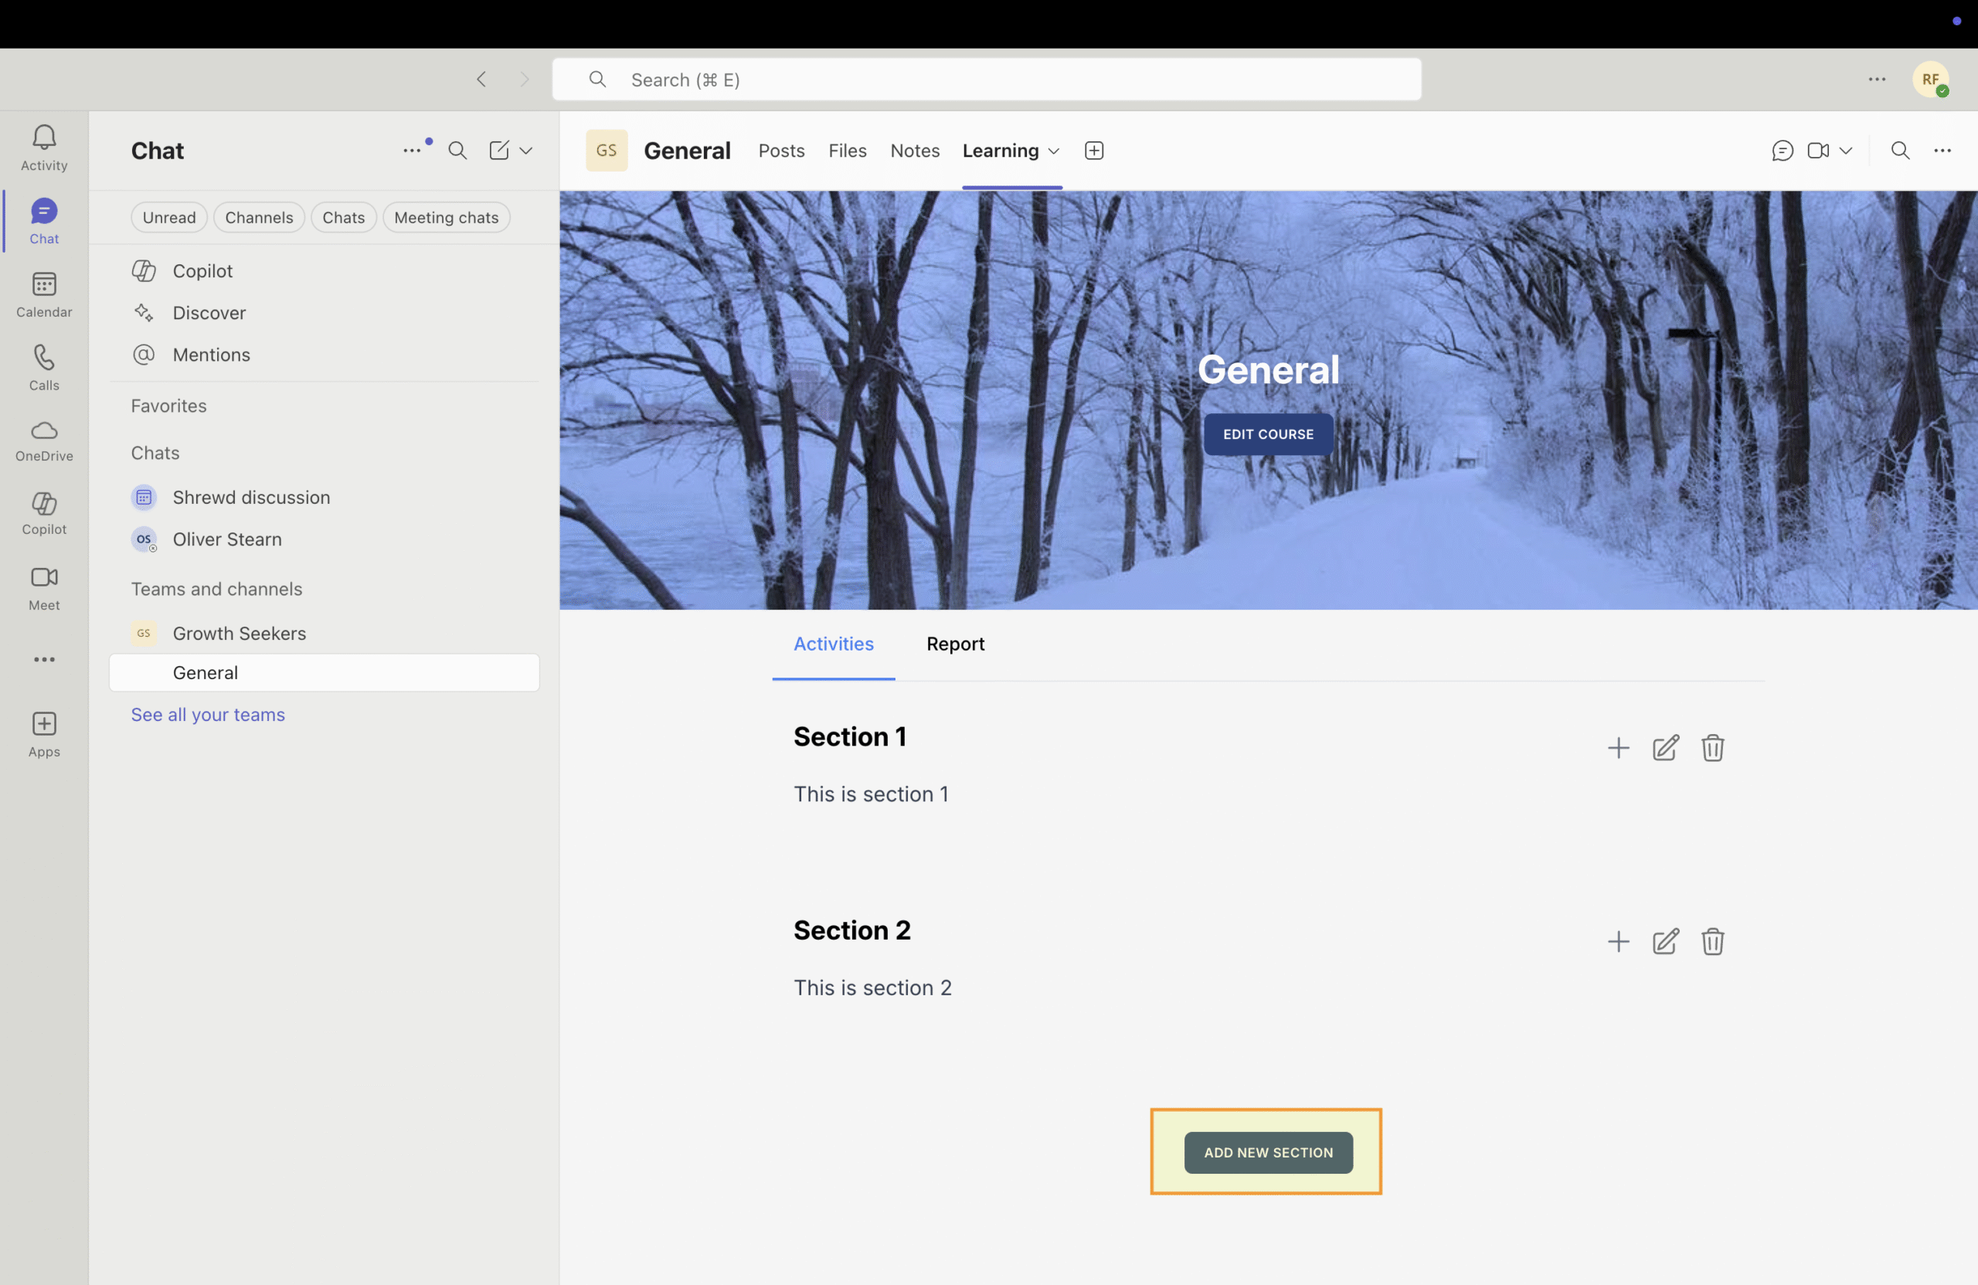
Task: Open See all your teams link
Action: 208,715
